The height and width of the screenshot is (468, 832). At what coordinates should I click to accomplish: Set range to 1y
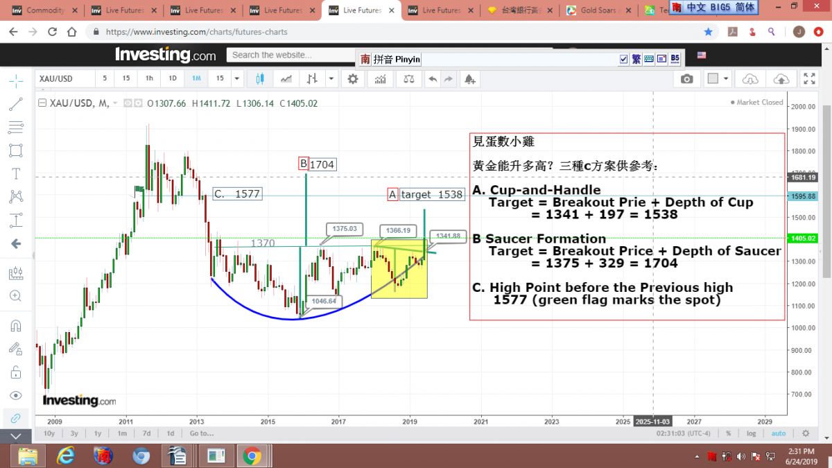coord(98,433)
